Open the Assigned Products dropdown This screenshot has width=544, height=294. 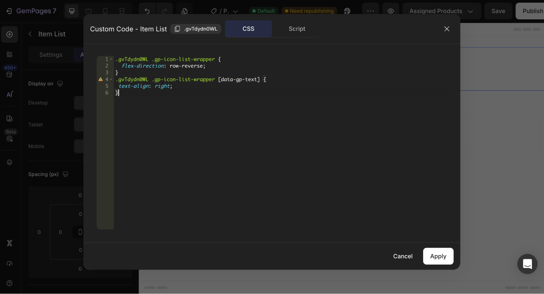[x=441, y=11]
